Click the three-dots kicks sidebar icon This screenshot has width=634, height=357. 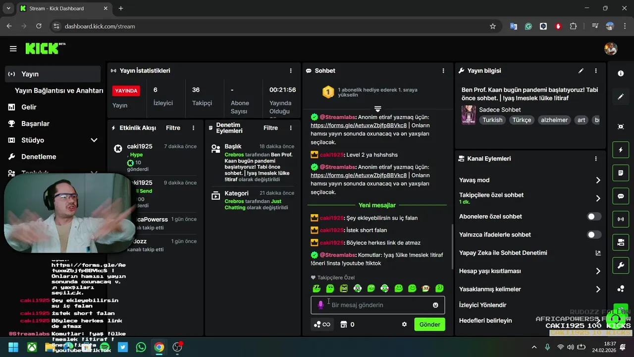(621, 289)
